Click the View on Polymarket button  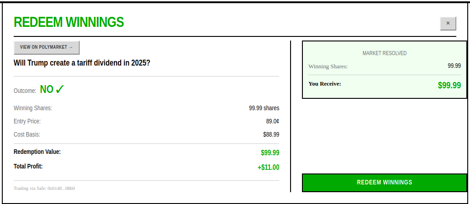coord(46,47)
